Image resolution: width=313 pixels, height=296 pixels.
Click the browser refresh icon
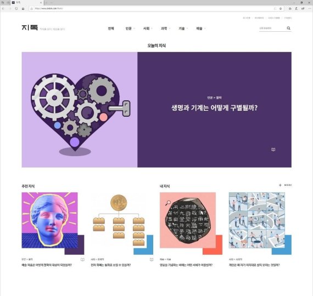16,9
